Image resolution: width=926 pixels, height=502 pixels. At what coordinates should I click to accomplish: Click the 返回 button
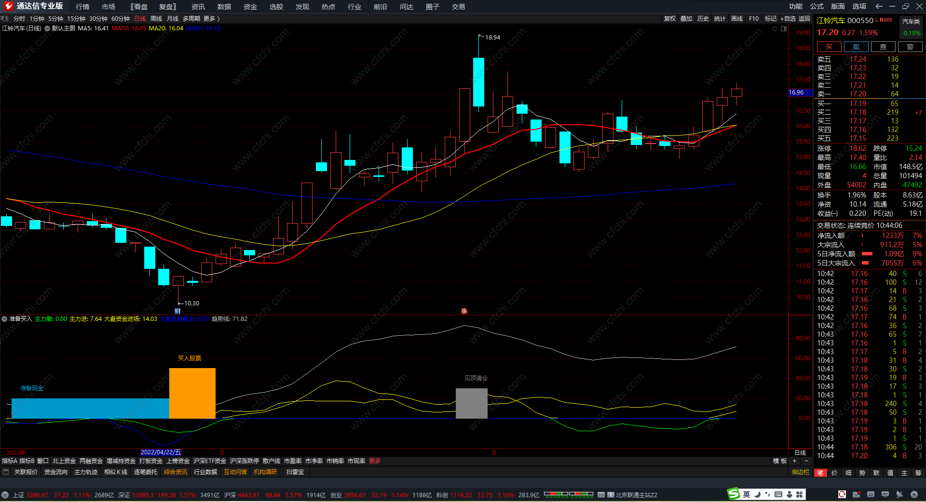[x=804, y=19]
